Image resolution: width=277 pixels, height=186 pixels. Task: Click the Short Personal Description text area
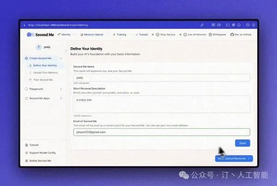click(162, 104)
